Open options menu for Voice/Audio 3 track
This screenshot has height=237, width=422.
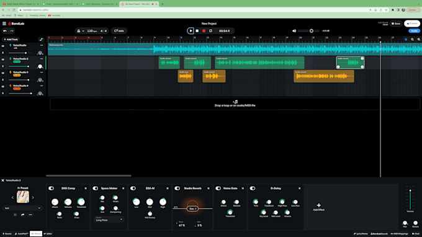tap(42, 72)
